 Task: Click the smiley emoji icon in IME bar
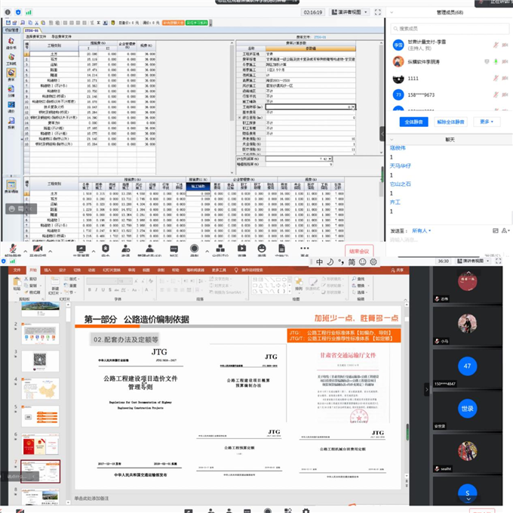click(362, 261)
